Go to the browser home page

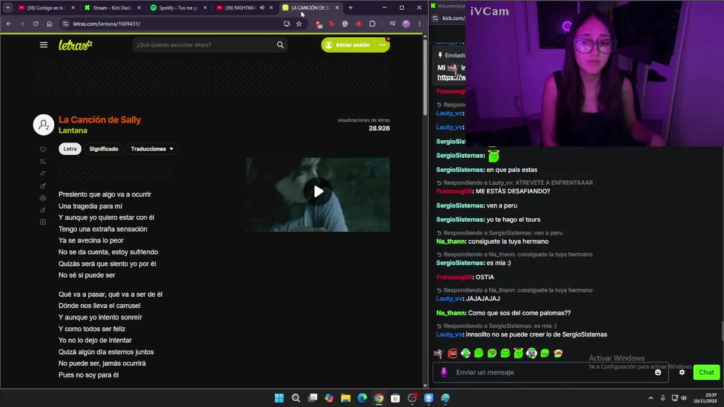pyautogui.click(x=49, y=24)
